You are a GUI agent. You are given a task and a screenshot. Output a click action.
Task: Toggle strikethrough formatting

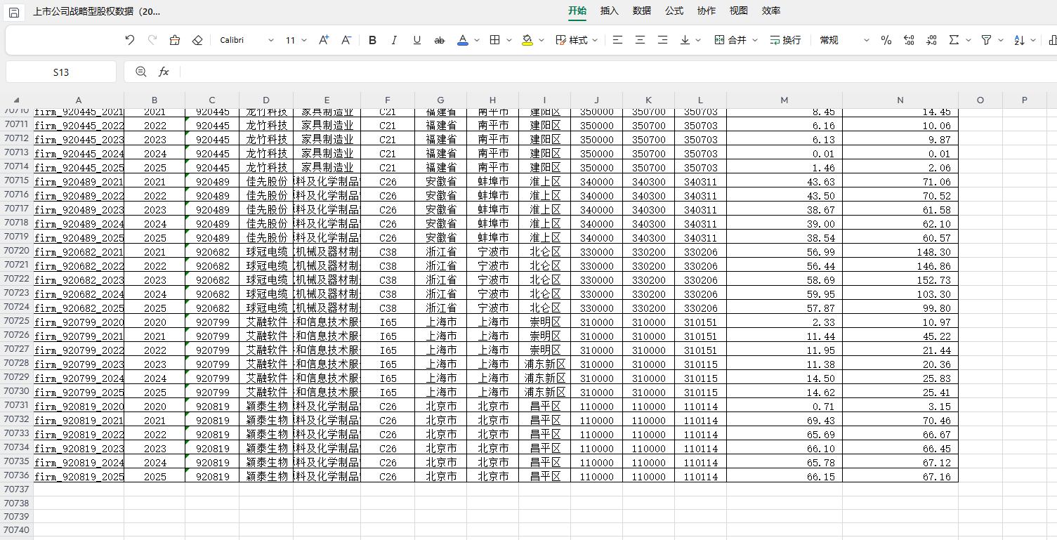[x=440, y=40]
